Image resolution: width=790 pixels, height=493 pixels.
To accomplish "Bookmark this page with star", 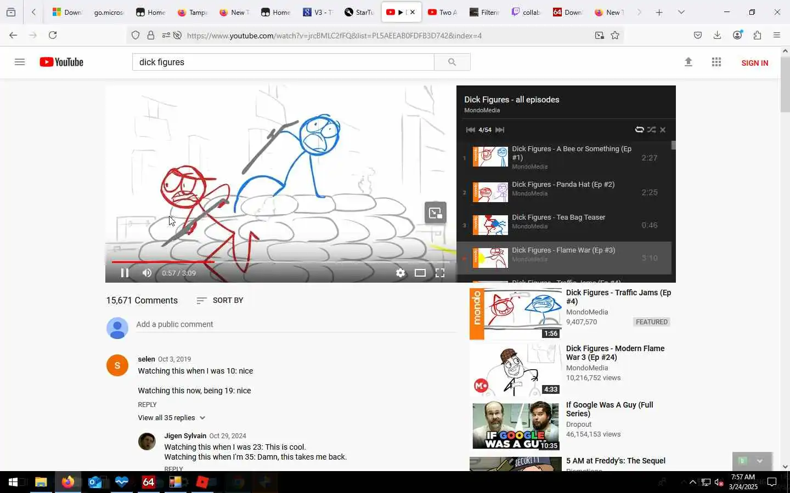I will (x=615, y=36).
